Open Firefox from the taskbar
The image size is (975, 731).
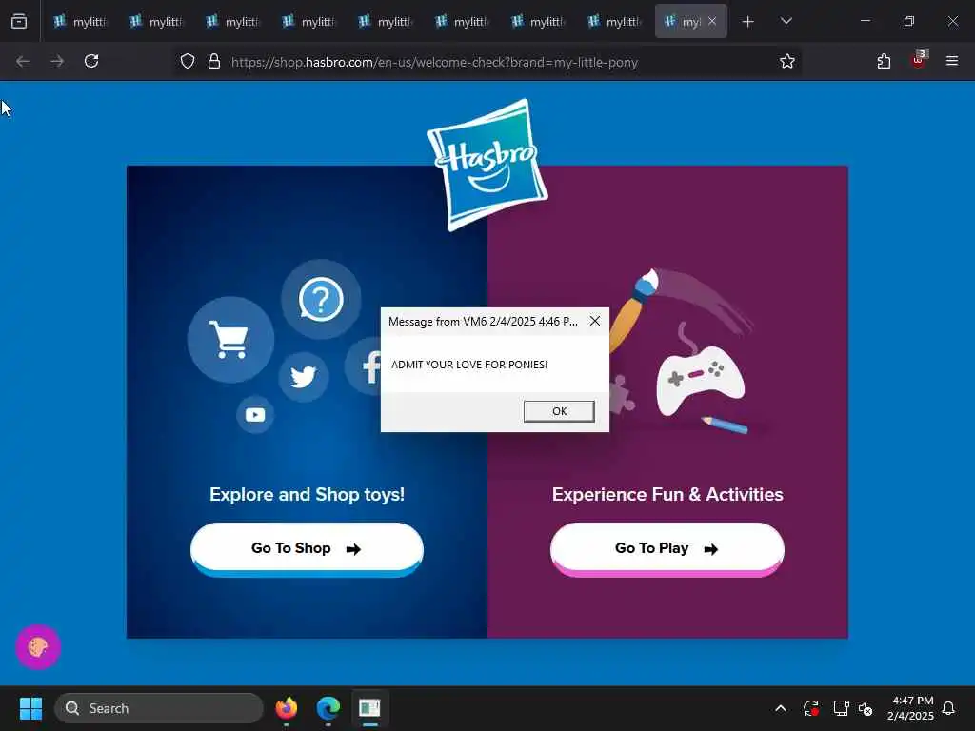click(287, 708)
